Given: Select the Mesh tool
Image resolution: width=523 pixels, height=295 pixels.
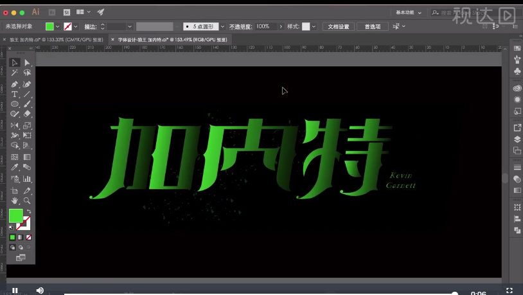Looking at the screenshot, I should (x=14, y=157).
